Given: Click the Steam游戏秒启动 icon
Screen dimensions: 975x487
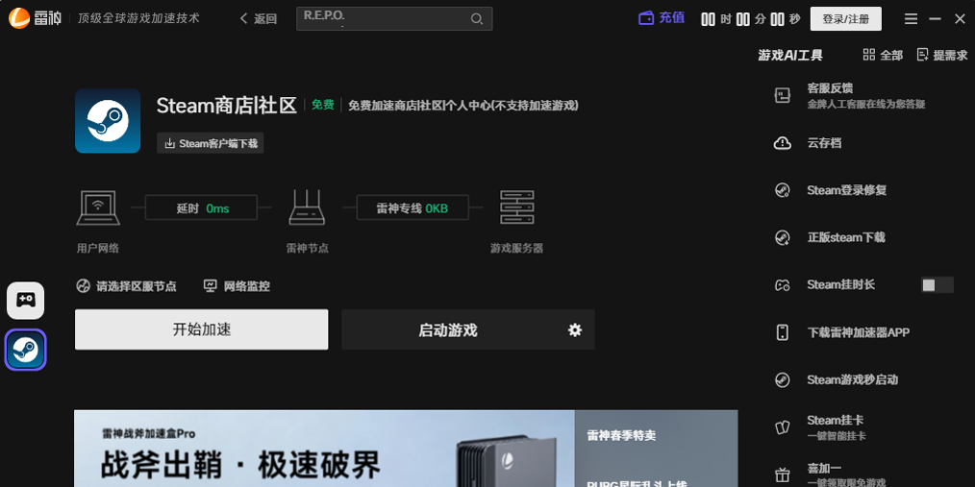Looking at the screenshot, I should pos(783,379).
